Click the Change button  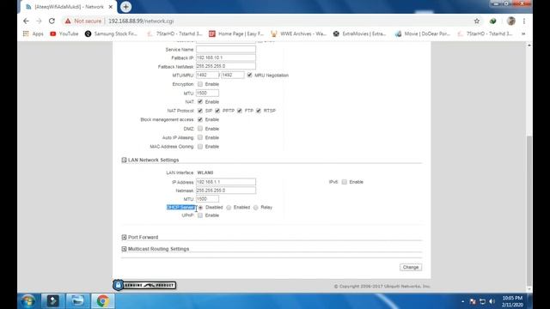click(411, 267)
